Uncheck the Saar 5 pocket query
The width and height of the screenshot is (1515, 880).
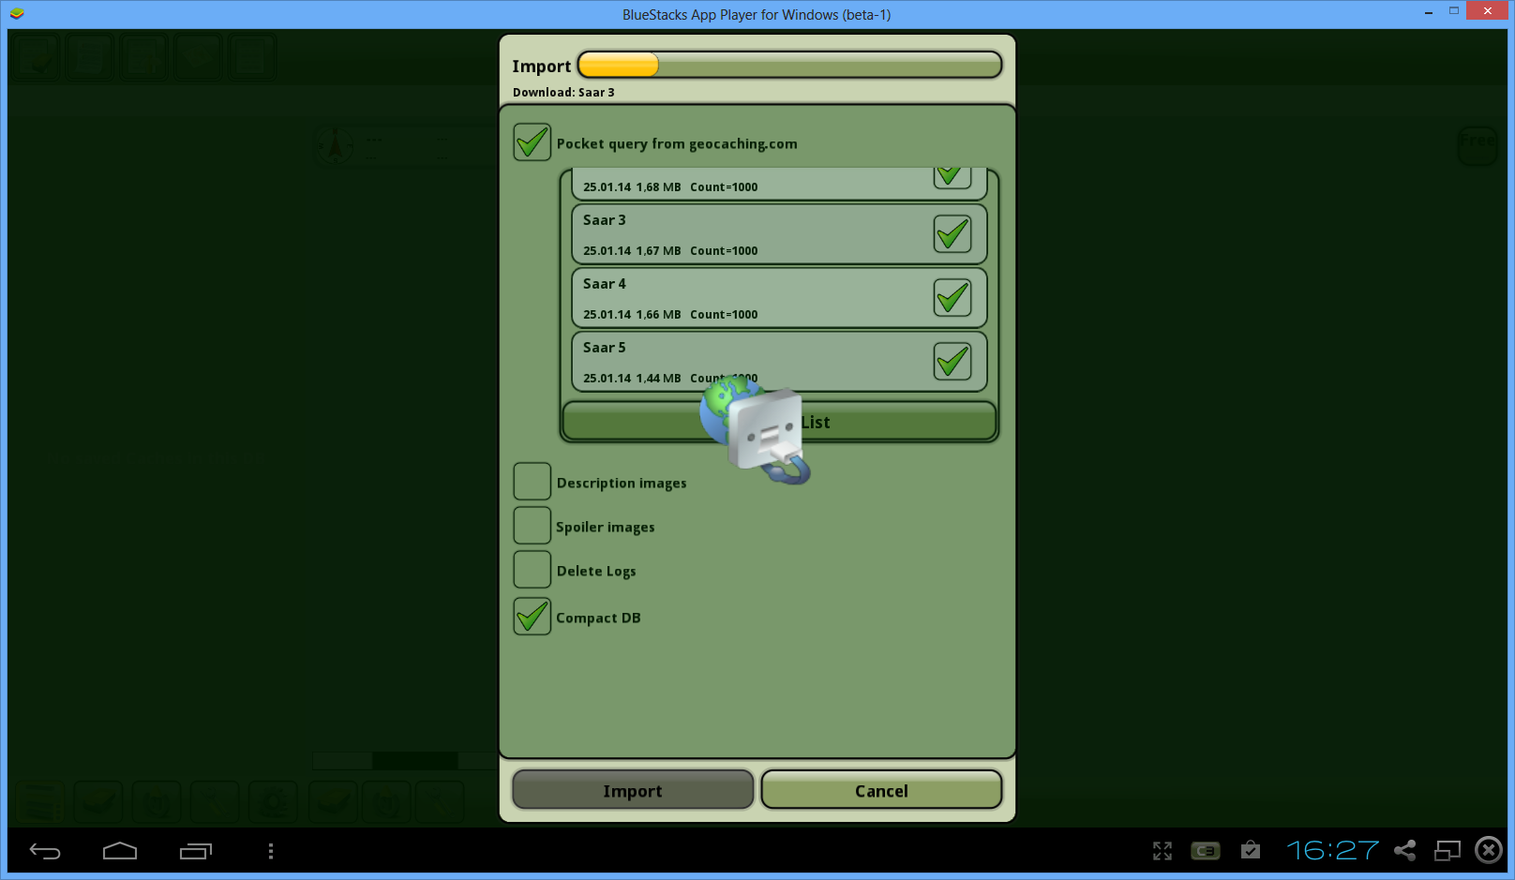click(952, 362)
